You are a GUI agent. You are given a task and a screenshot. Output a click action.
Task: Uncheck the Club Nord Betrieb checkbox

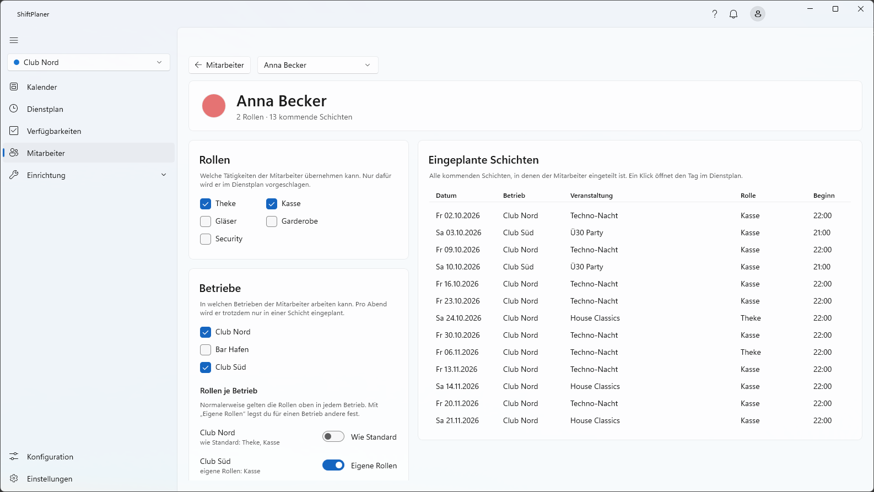coord(206,332)
